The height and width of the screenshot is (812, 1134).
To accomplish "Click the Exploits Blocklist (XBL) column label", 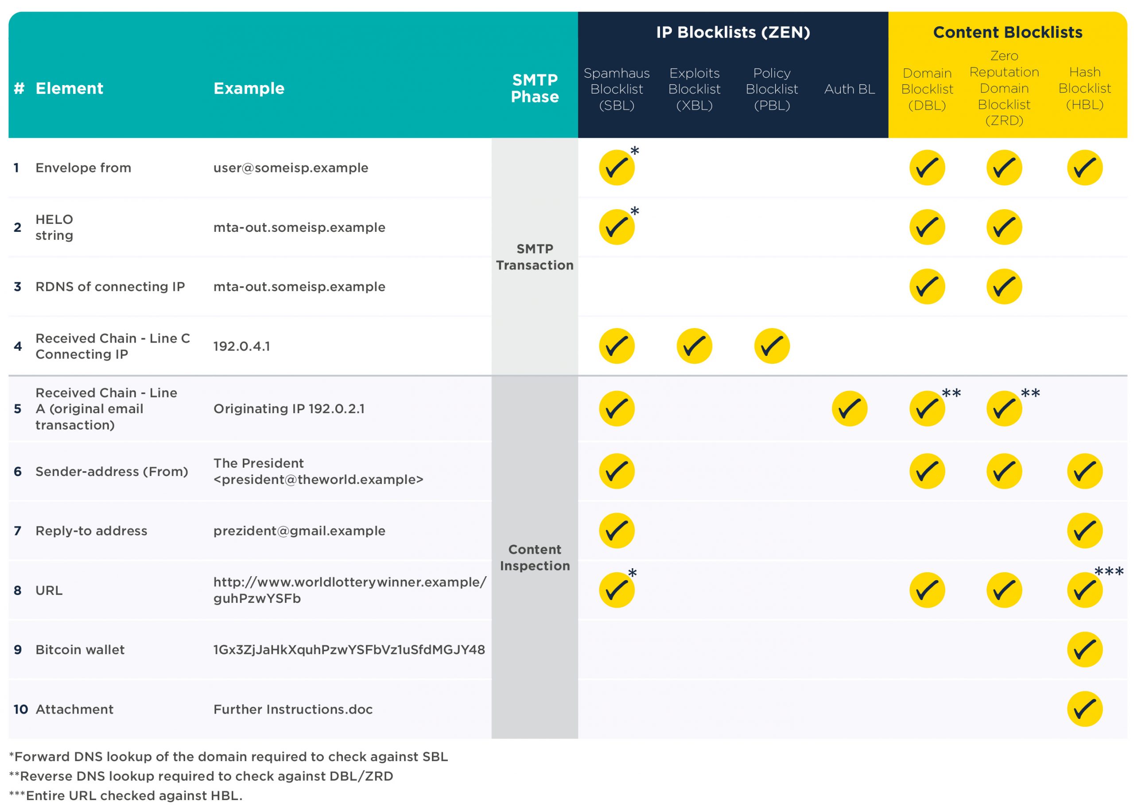I will click(694, 89).
